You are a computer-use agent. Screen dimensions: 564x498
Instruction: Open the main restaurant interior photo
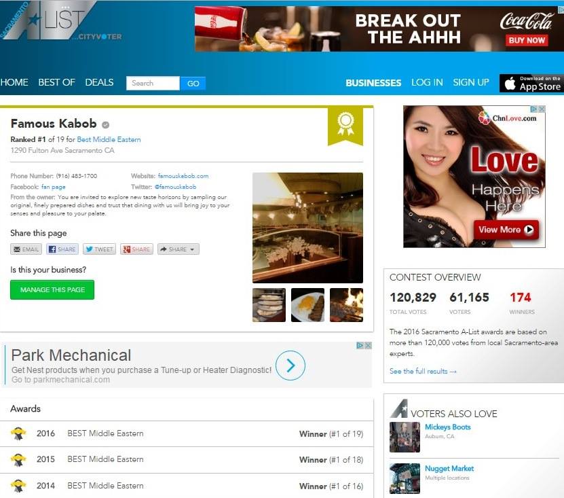pyautogui.click(x=307, y=228)
